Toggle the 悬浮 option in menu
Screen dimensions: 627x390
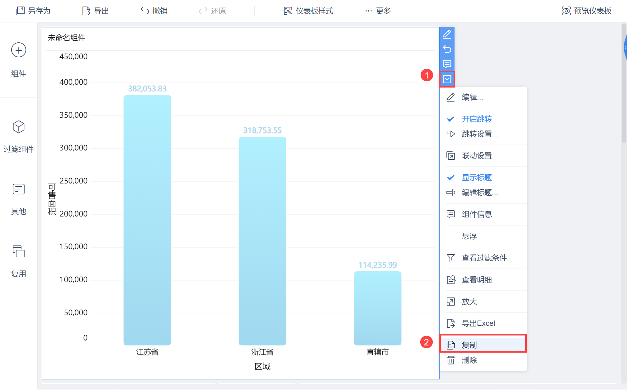point(469,236)
